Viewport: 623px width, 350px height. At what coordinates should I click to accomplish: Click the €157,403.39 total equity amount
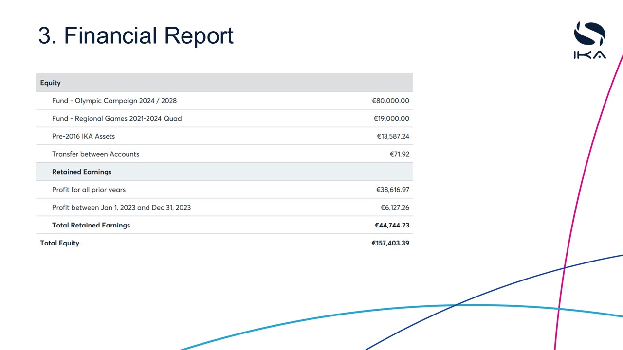click(390, 243)
